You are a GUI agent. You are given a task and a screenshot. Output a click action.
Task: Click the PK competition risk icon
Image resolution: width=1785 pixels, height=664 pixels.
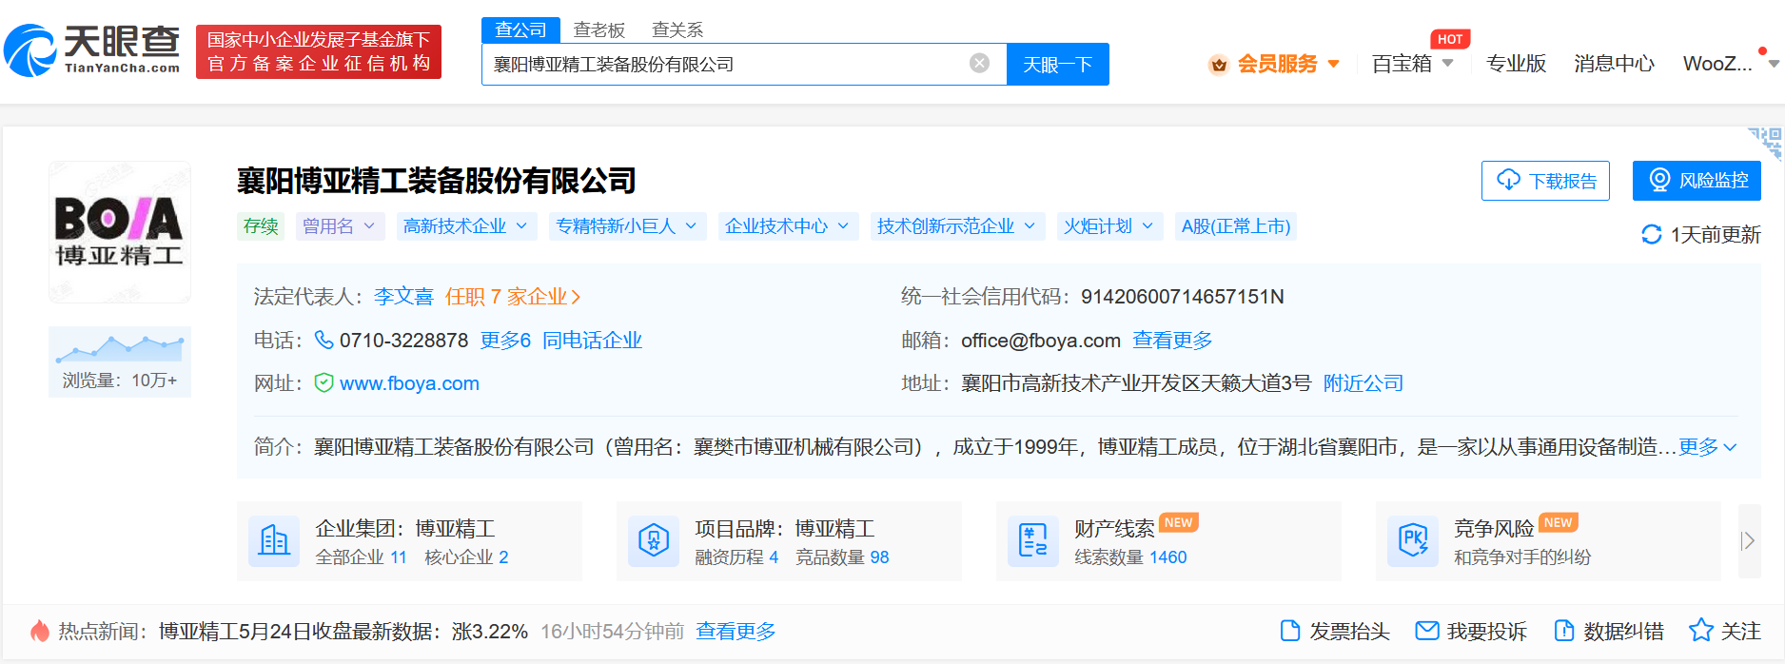click(1413, 541)
